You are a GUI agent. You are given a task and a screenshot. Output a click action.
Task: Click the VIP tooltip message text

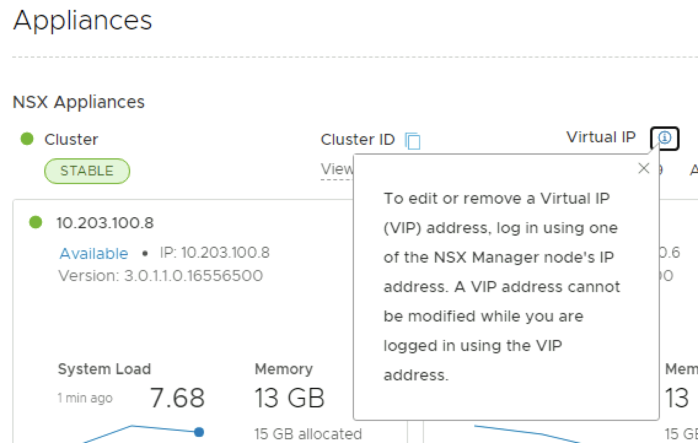pos(501,287)
